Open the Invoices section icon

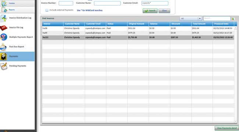tap(4, 3)
